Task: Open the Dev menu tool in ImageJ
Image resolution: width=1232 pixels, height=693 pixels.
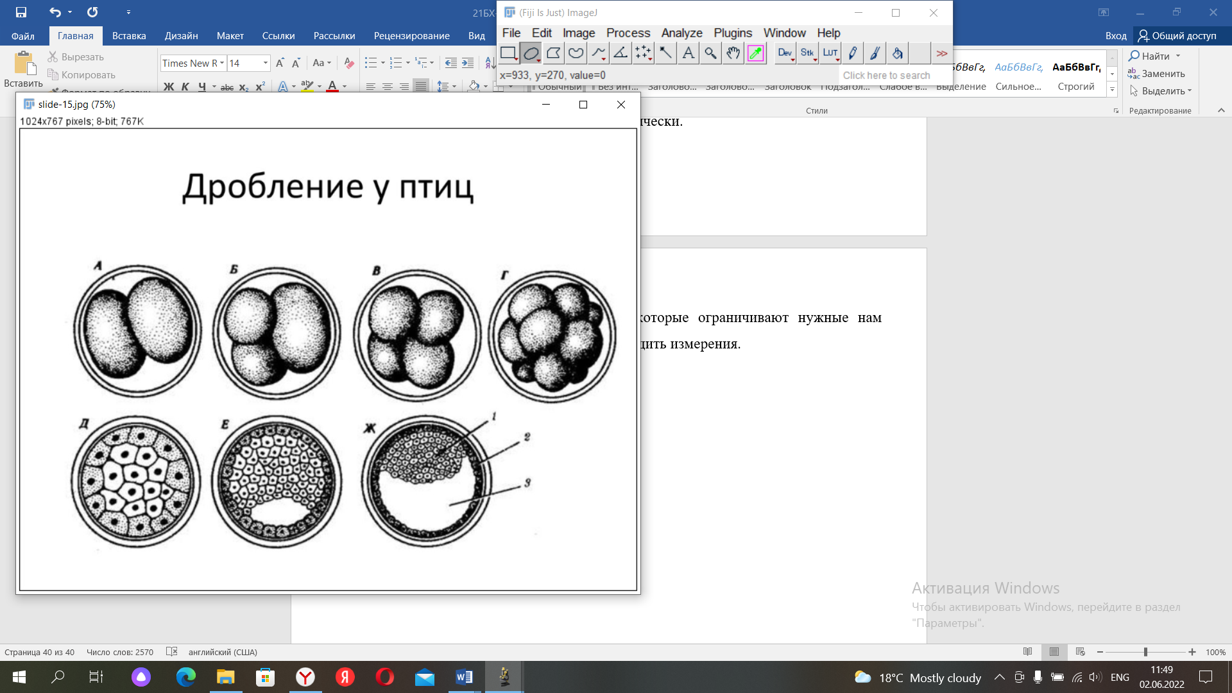Action: [x=785, y=53]
